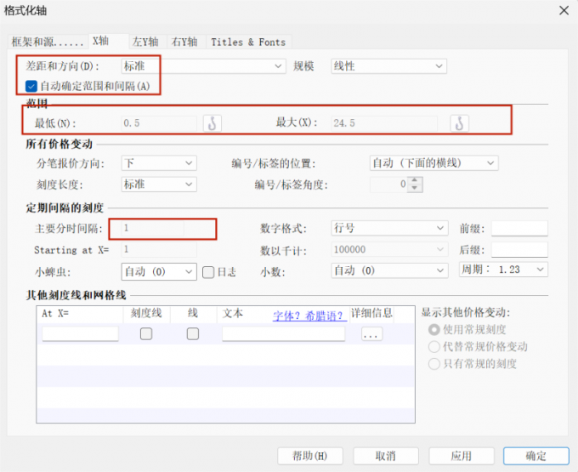This screenshot has height=472, width=578.
Task: Click the 字体？希腊语？ link
Action: coord(309,315)
